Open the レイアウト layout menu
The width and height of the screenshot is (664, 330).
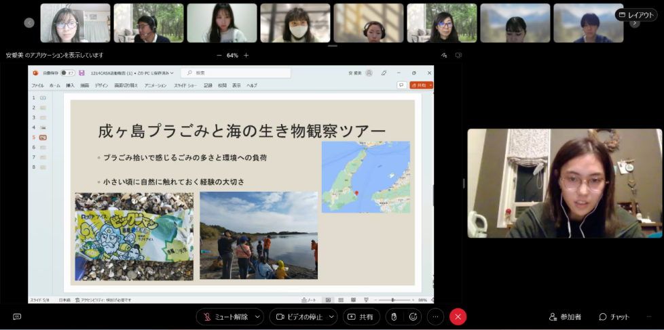tap(636, 15)
